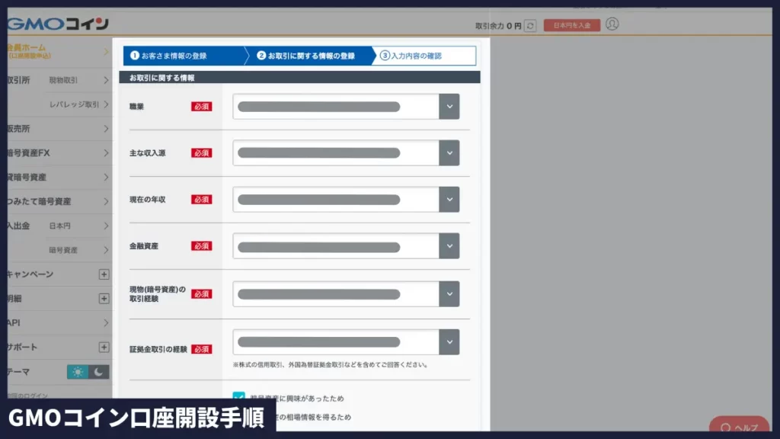Open 現物取引 in the sidebar

78,80
